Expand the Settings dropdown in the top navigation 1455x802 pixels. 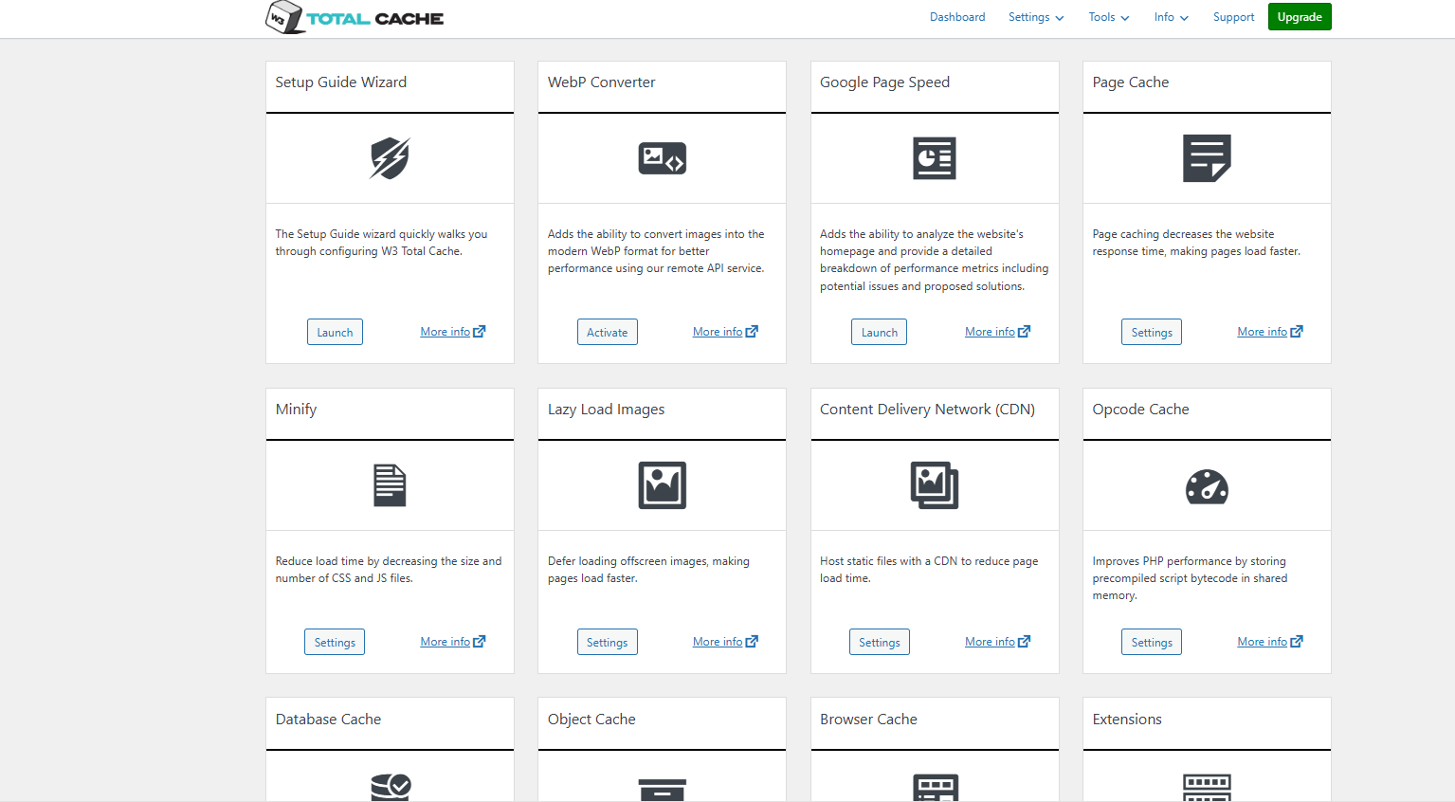coord(1035,17)
